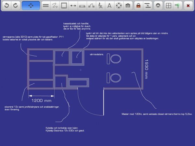Image resolution: width=195 pixels, height=146 pixels.
Task: Select the door insertion tool
Action: tap(91, 6)
